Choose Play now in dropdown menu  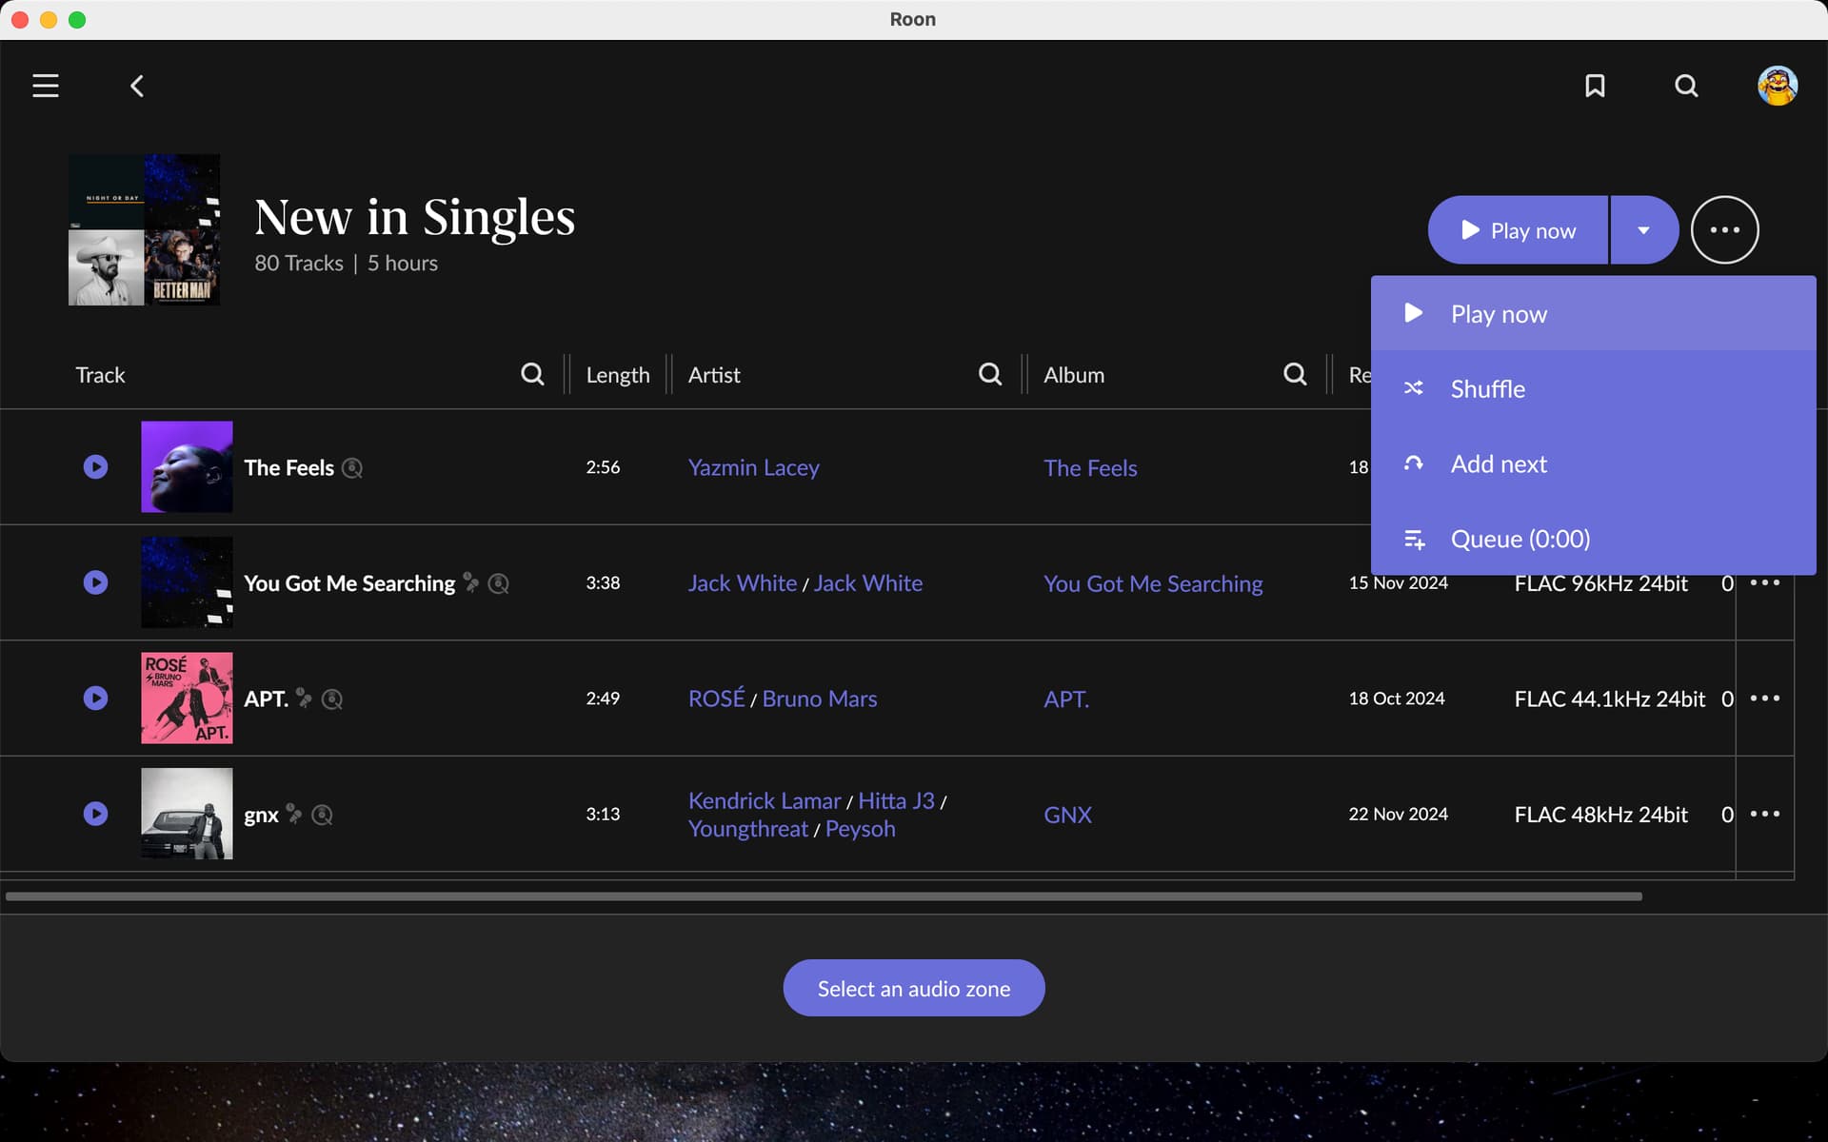pos(1593,313)
